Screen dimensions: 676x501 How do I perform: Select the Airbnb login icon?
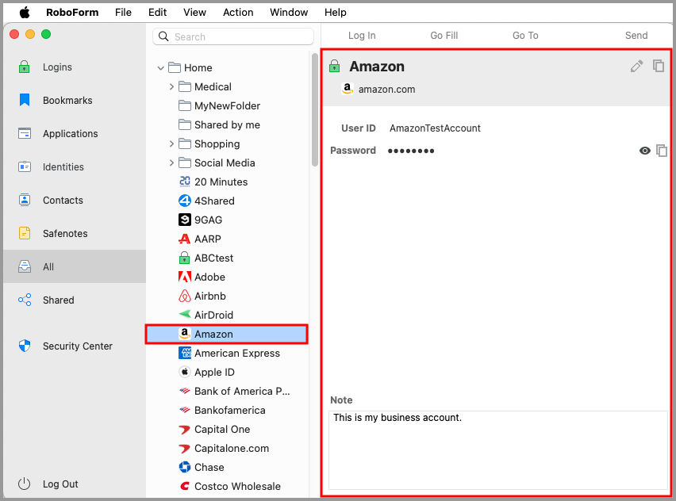(185, 296)
